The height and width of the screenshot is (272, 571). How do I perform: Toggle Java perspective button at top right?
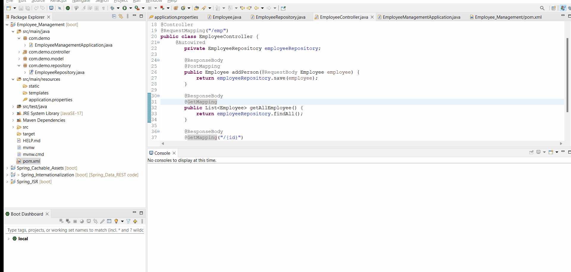563,8
